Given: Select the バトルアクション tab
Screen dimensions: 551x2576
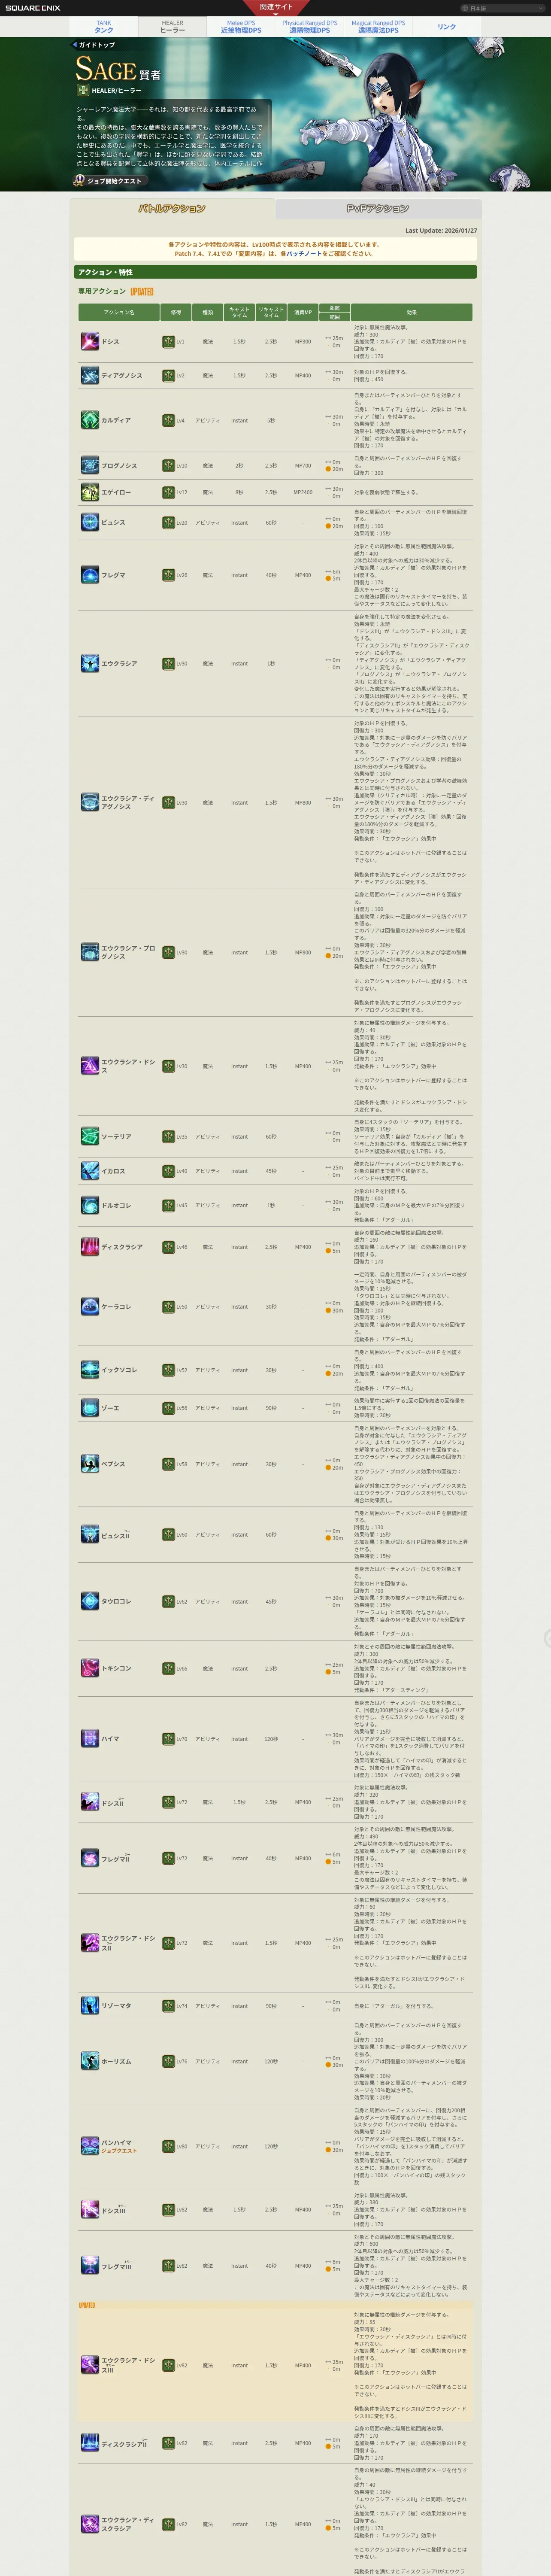Looking at the screenshot, I should coord(172,209).
